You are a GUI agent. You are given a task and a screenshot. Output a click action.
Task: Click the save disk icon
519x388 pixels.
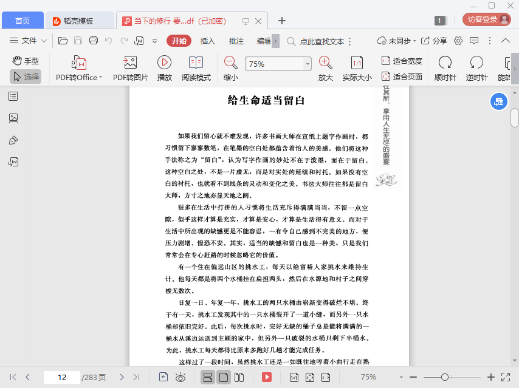coord(78,41)
